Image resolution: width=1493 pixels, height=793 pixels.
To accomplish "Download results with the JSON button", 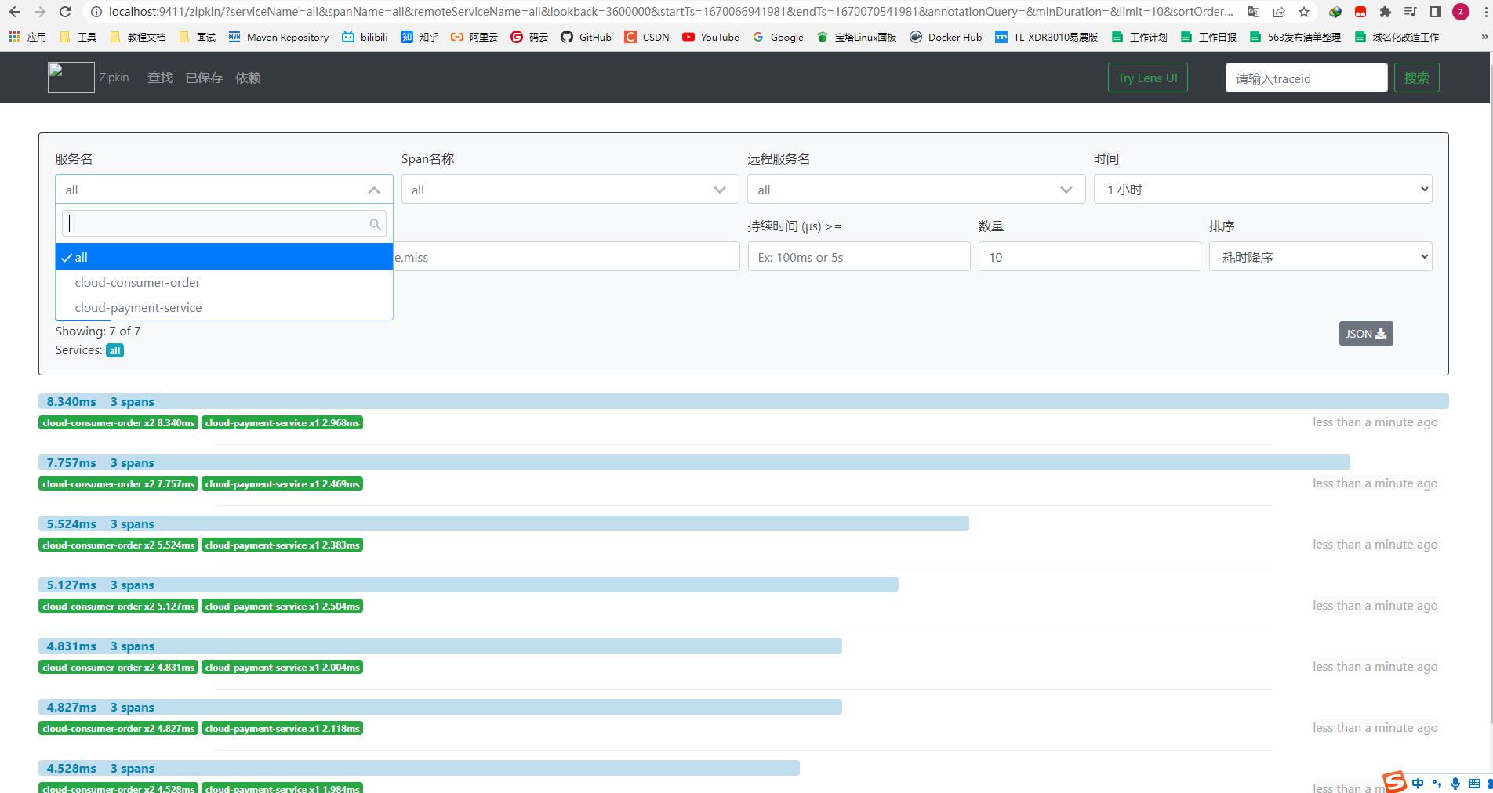I will click(x=1365, y=333).
